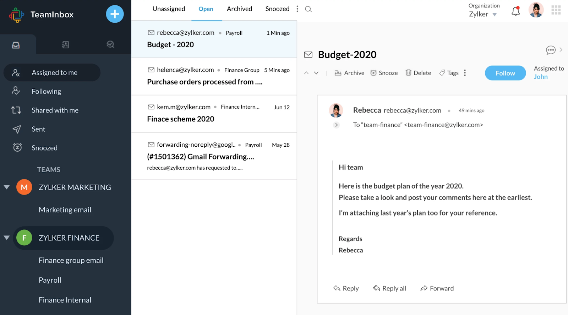Open more thread actions next to Tags

tap(465, 73)
